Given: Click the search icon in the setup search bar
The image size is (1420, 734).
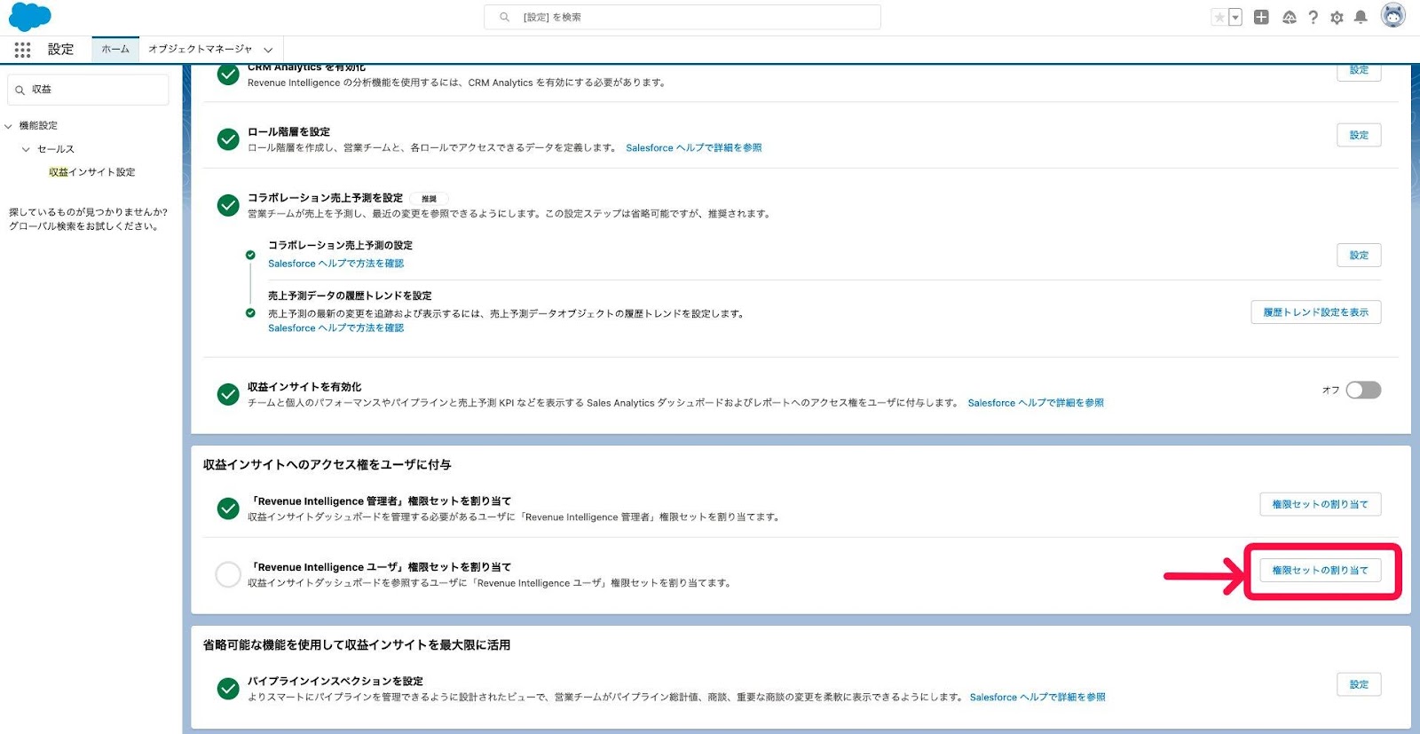Looking at the screenshot, I should [504, 17].
